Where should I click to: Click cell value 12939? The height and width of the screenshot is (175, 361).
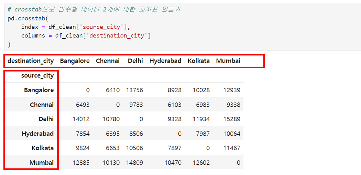(232, 90)
